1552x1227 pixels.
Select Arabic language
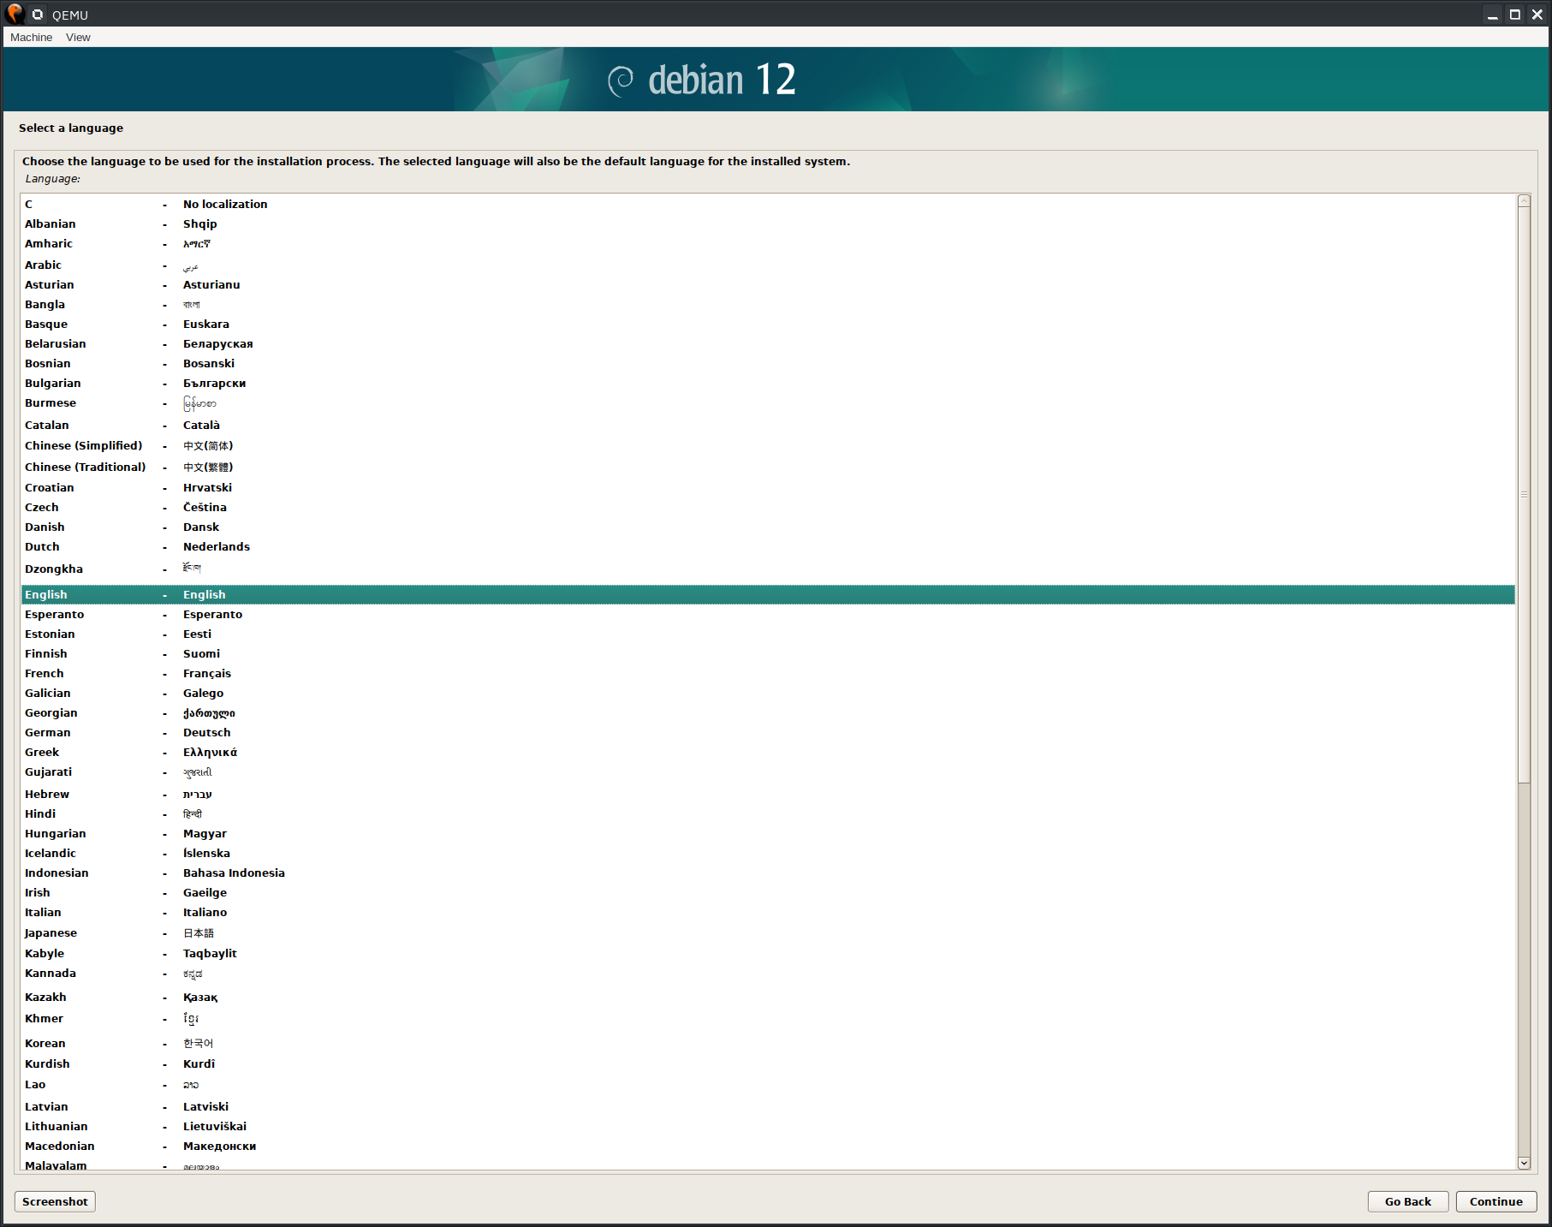[768, 265]
